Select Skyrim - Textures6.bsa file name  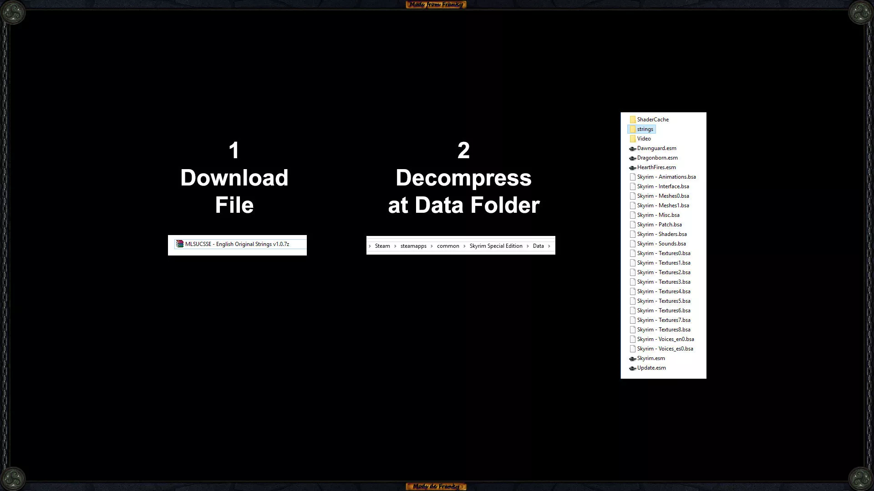[664, 311]
